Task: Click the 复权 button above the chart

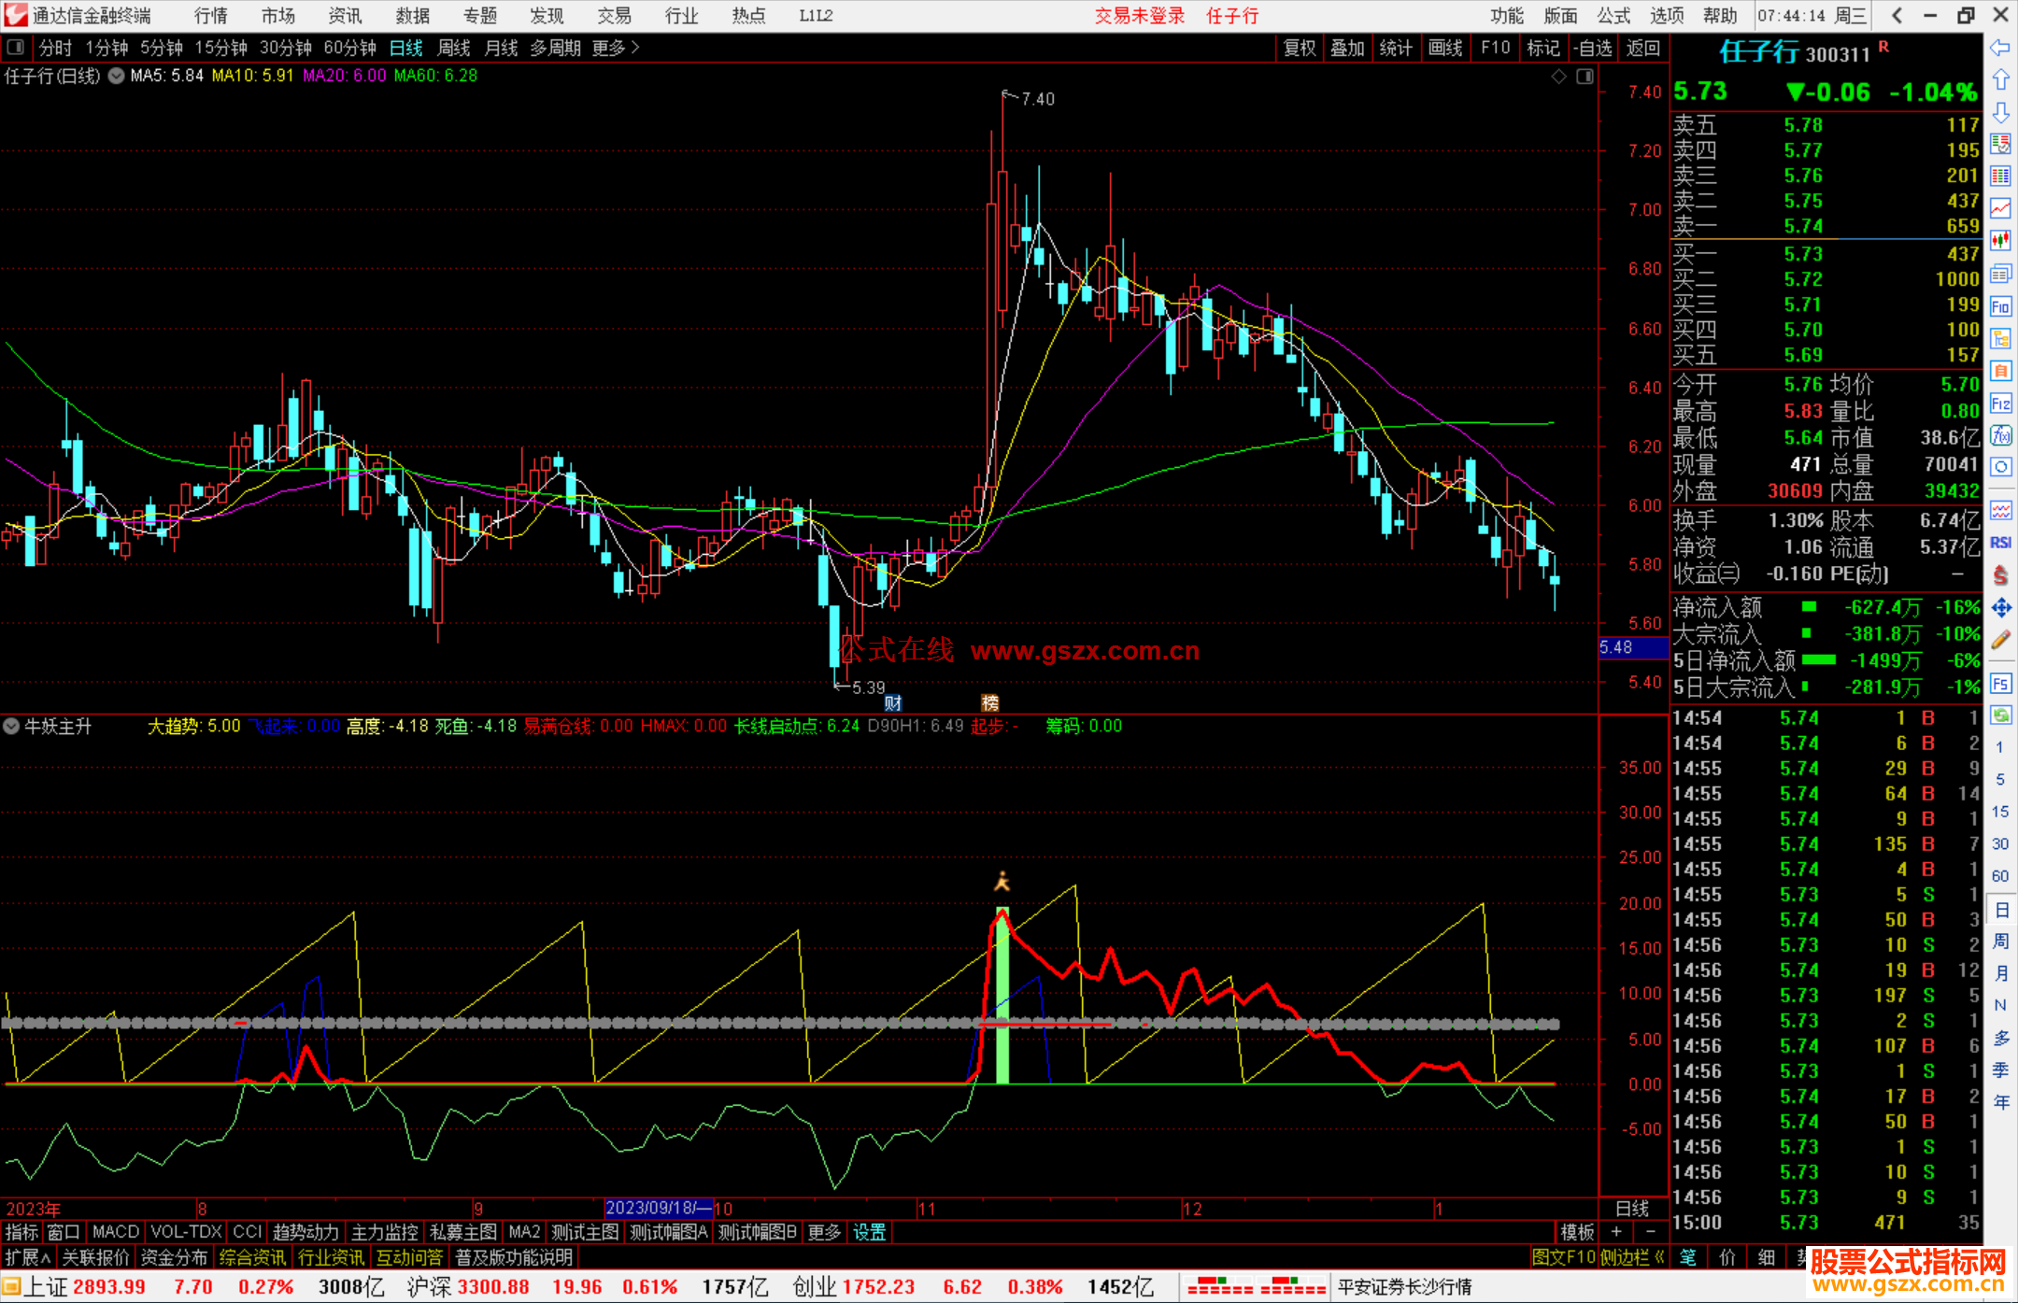Action: pos(1300,48)
